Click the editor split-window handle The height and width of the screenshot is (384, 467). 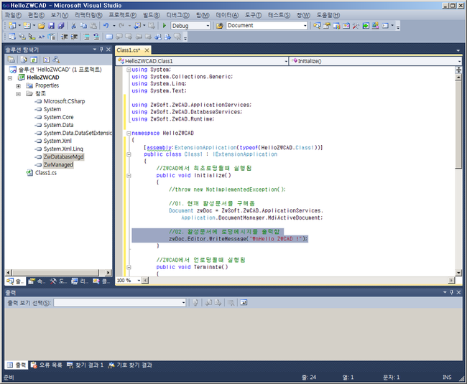point(458,70)
